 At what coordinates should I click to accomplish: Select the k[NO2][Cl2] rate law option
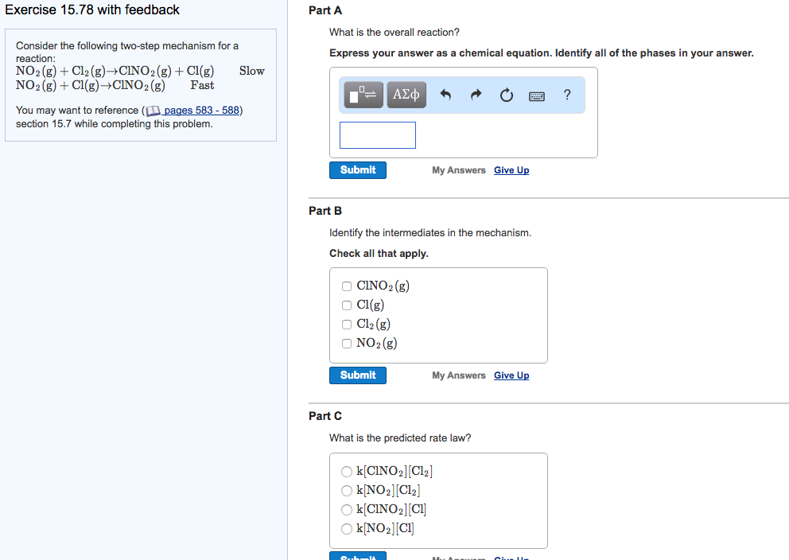point(347,490)
